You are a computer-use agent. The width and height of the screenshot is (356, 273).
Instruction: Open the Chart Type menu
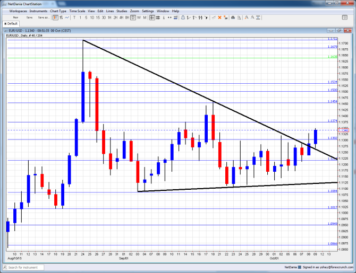(58, 11)
